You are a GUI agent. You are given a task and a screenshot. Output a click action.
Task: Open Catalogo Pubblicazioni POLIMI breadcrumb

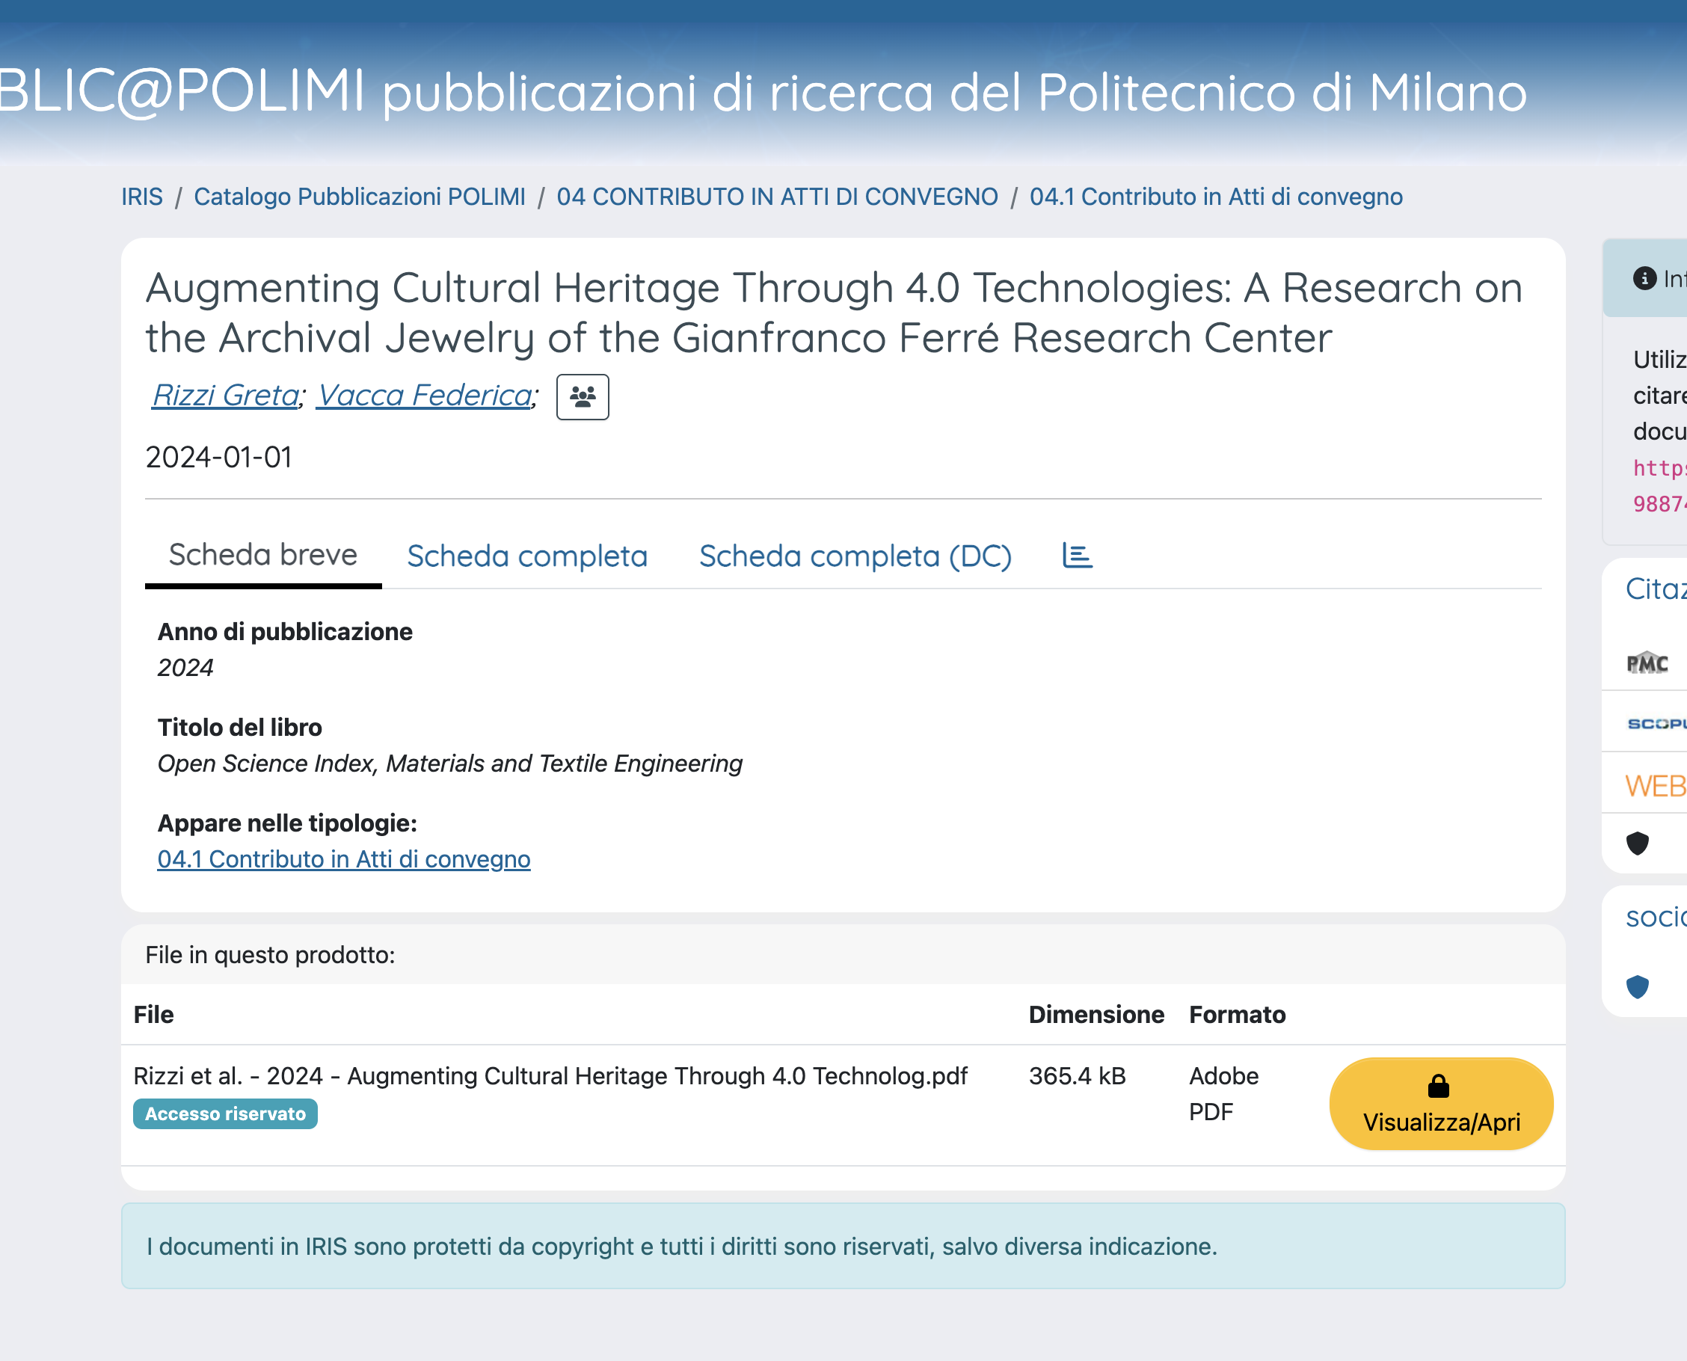[x=359, y=196]
